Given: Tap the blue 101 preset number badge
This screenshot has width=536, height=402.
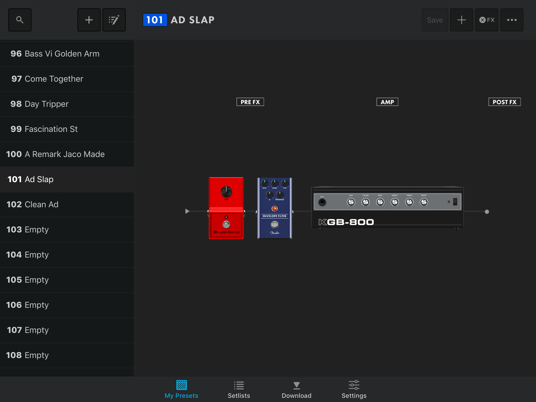Looking at the screenshot, I should pyautogui.click(x=155, y=20).
